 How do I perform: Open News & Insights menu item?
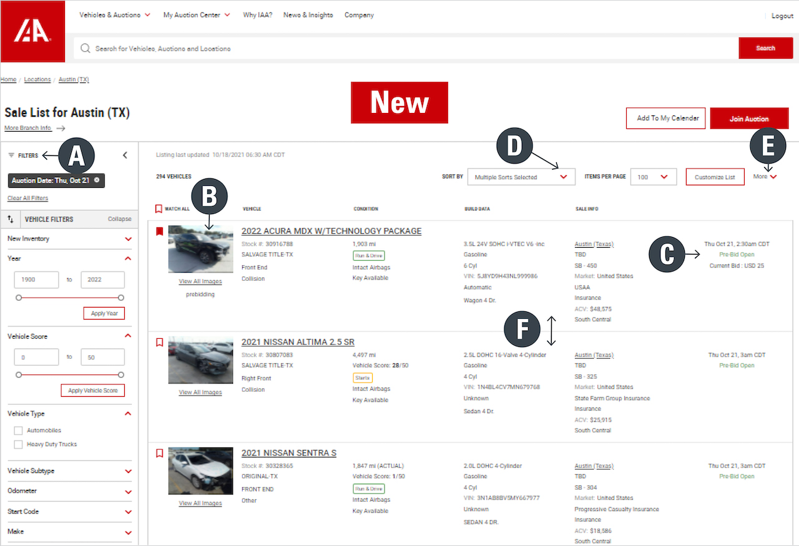coord(308,15)
